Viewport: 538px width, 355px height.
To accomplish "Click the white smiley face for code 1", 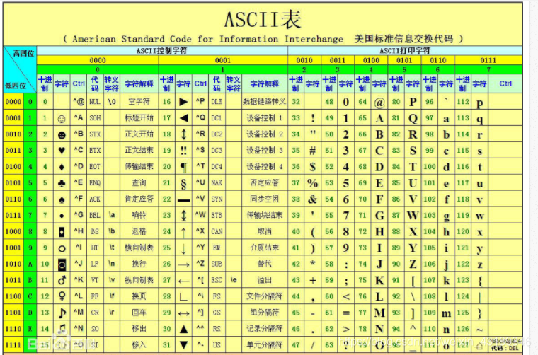I will 62,119.
